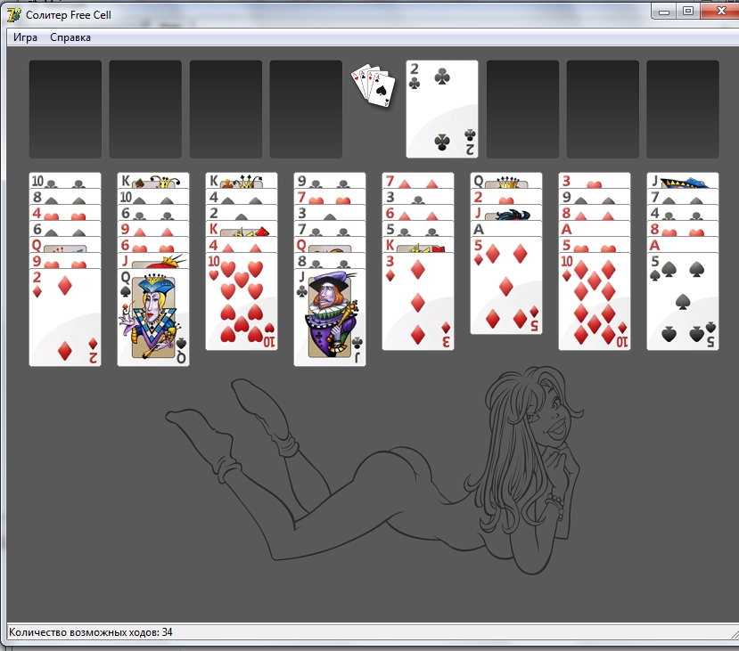Viewport: 739px width, 651px height.
Task: Click the black Jack above 7 of spades
Action: 683,181
